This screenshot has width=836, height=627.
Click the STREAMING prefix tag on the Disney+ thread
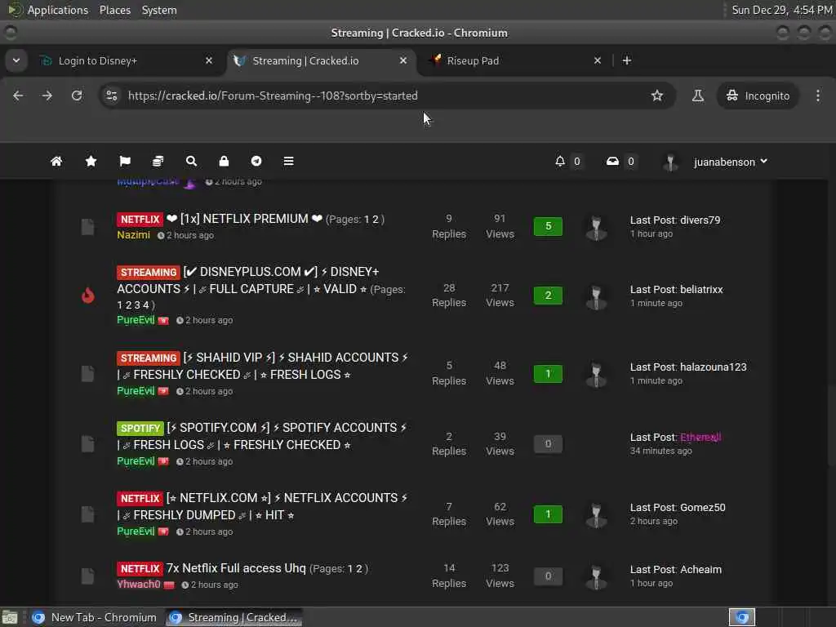point(149,273)
